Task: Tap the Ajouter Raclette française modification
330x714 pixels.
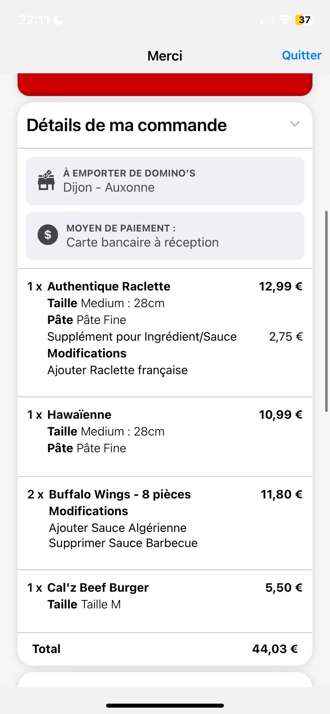Action: (118, 370)
